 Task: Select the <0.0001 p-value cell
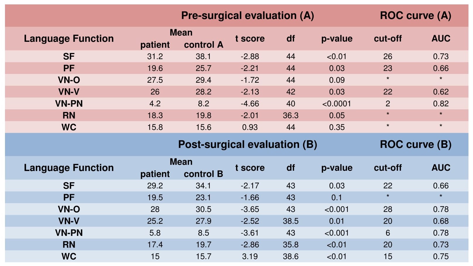coord(337,104)
